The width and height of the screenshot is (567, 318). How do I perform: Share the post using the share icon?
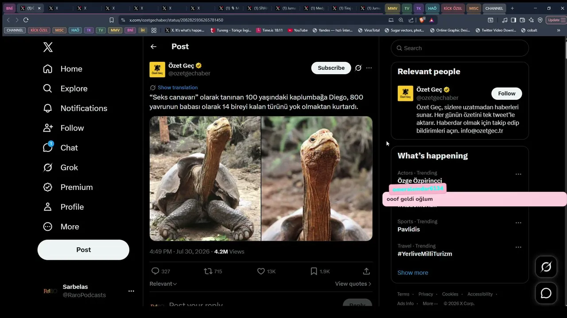(x=366, y=271)
